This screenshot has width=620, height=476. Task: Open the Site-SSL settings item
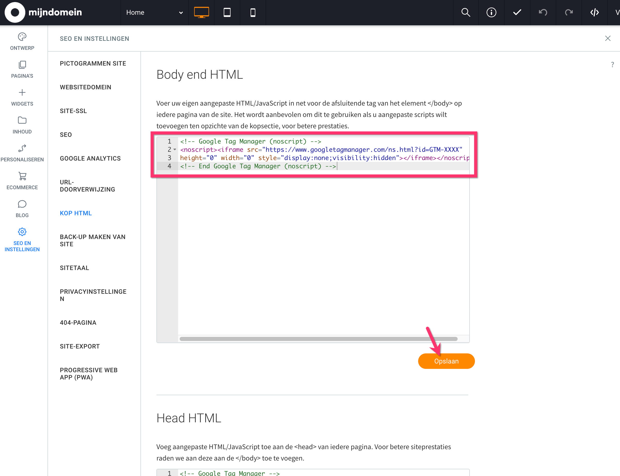pos(73,111)
